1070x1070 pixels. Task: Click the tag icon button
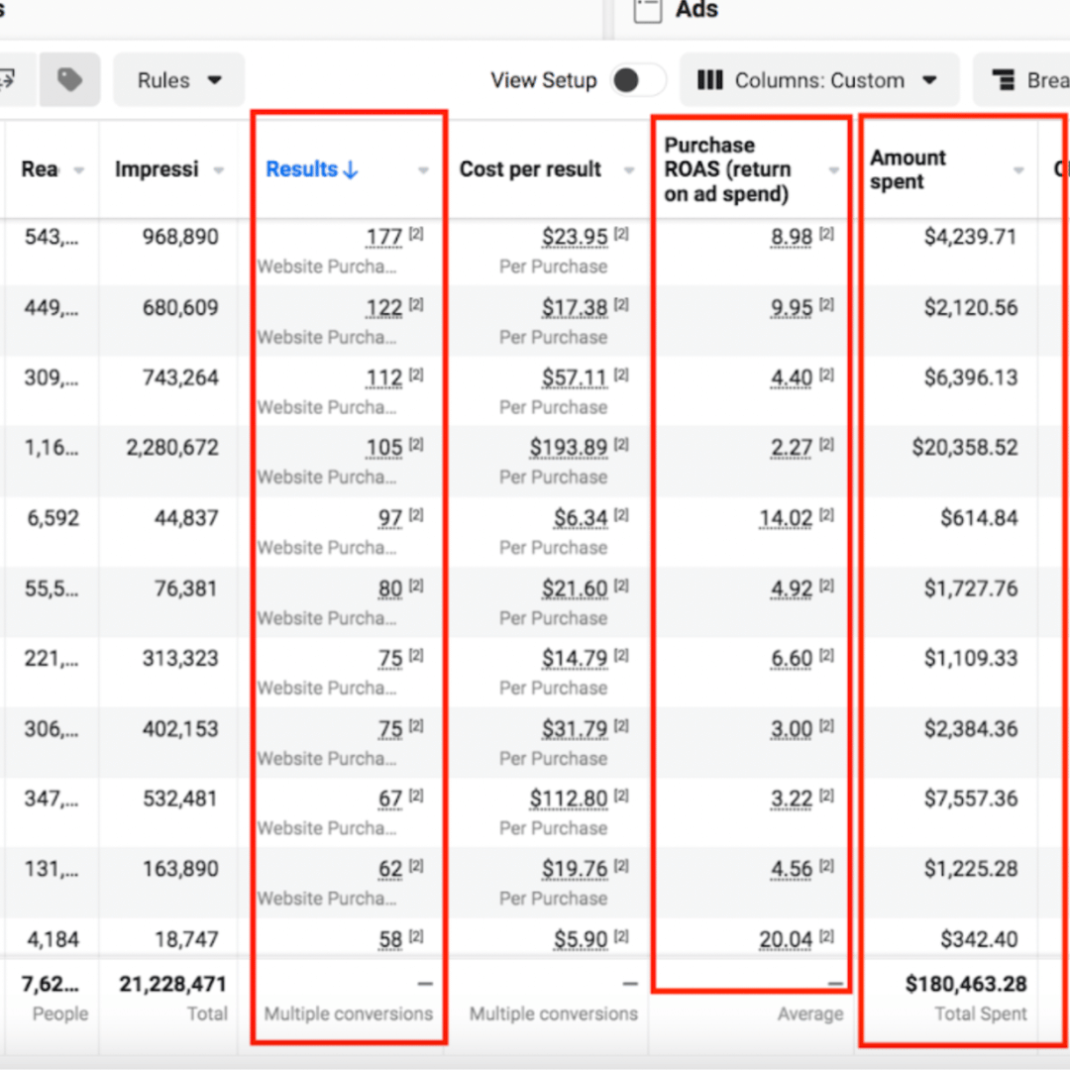[x=69, y=80]
